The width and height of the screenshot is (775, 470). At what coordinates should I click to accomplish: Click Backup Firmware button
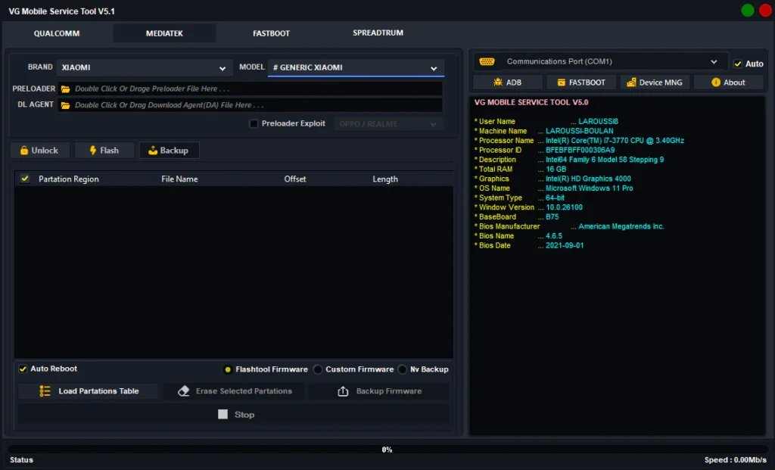[x=379, y=391]
